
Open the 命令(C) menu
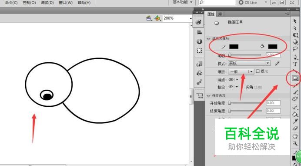coord(11,3)
